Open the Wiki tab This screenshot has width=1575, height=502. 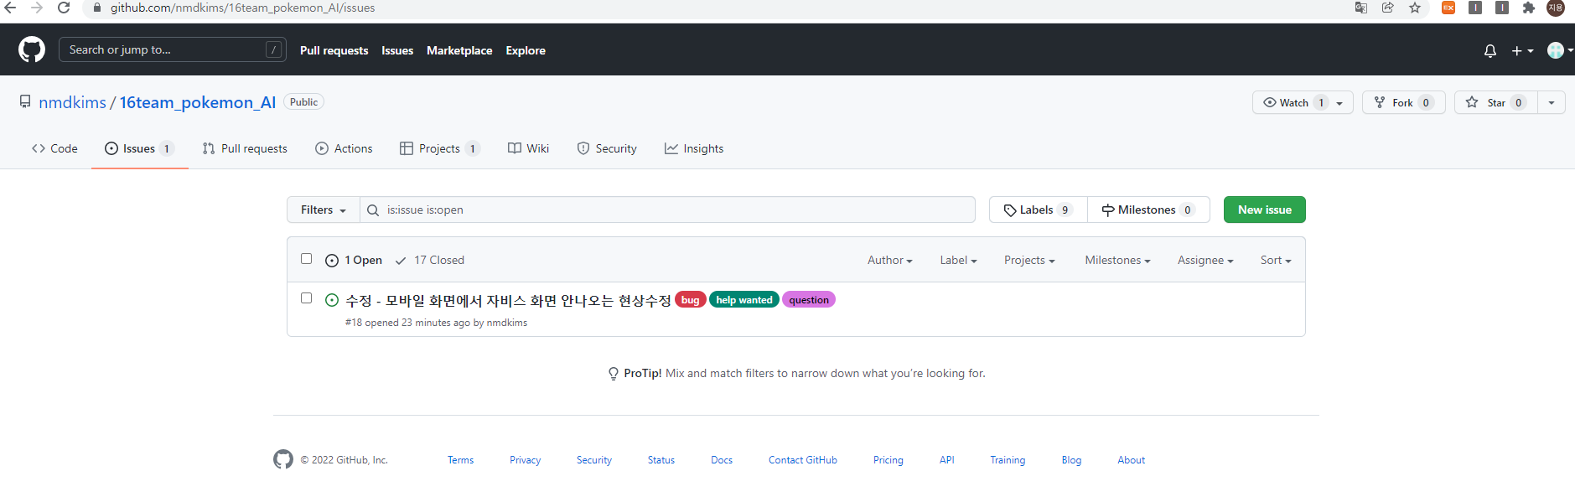(529, 148)
